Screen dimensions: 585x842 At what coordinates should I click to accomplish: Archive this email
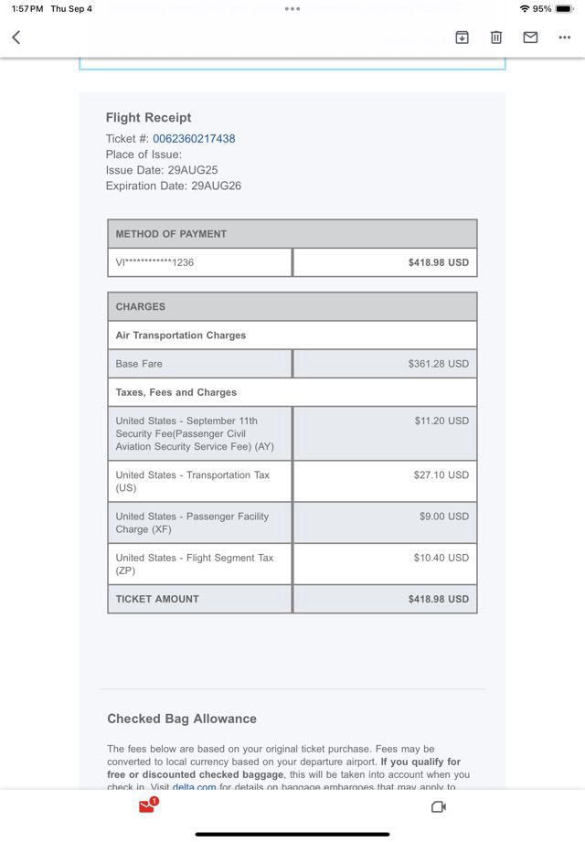point(463,37)
